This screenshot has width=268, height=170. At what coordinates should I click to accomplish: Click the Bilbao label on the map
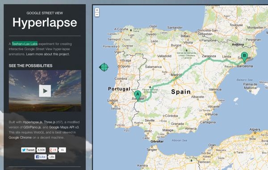pyautogui.click(x=185, y=36)
